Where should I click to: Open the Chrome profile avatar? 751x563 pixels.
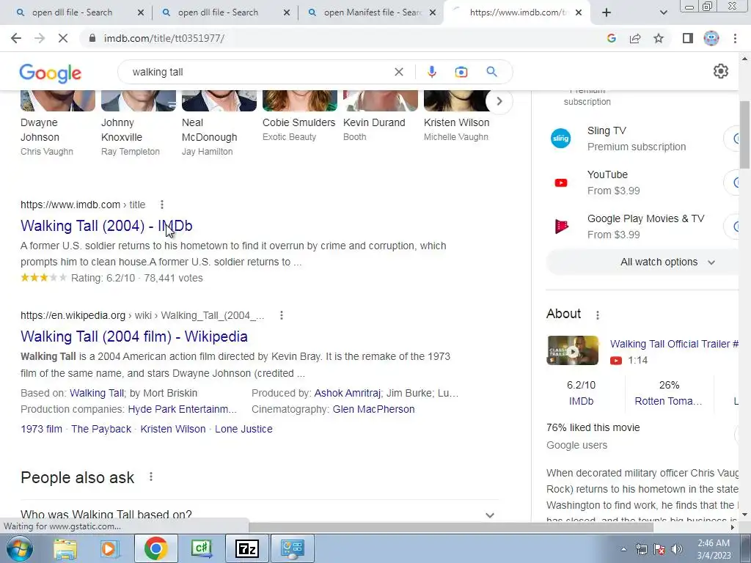click(x=711, y=38)
